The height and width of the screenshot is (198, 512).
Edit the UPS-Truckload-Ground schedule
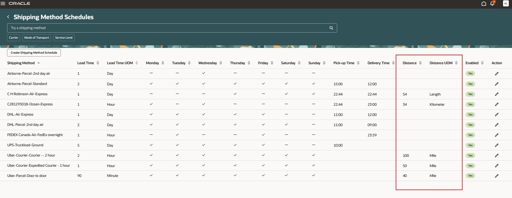coord(497,145)
